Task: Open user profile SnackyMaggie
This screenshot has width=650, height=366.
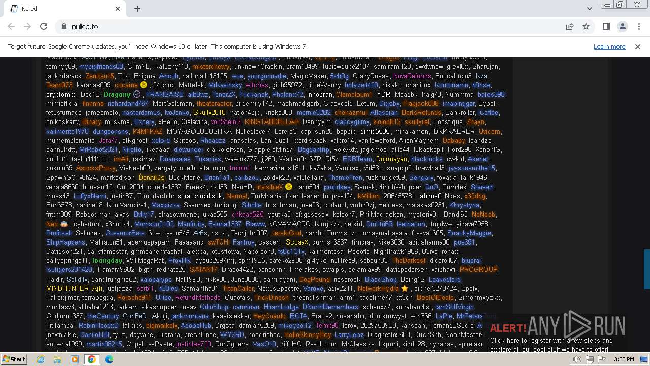Action: pyautogui.click(x=469, y=233)
